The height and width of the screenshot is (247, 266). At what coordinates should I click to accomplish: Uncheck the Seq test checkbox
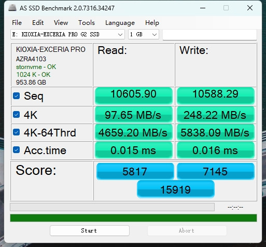(17, 96)
